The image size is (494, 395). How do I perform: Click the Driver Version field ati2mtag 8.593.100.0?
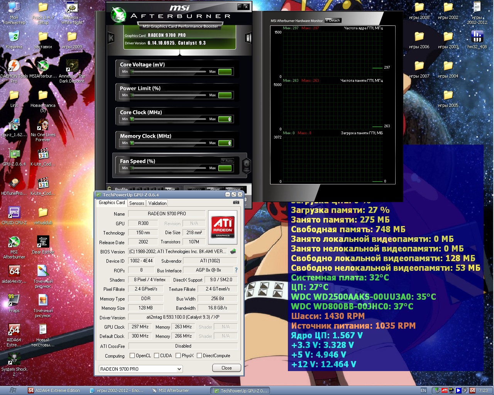point(183,317)
